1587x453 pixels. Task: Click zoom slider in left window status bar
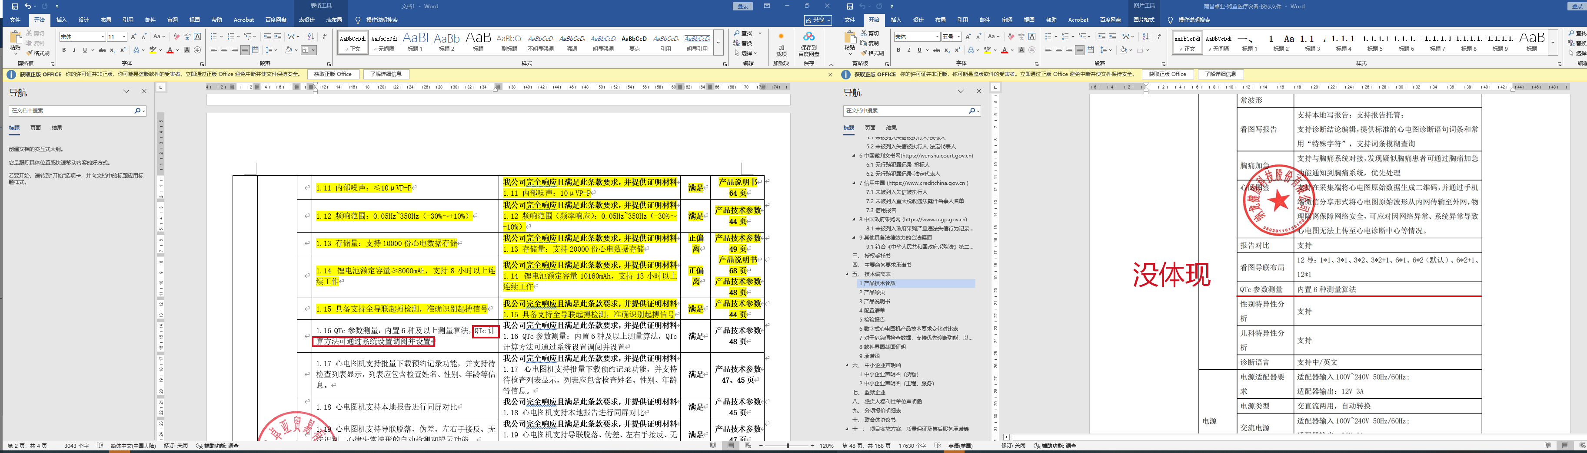pos(787,446)
